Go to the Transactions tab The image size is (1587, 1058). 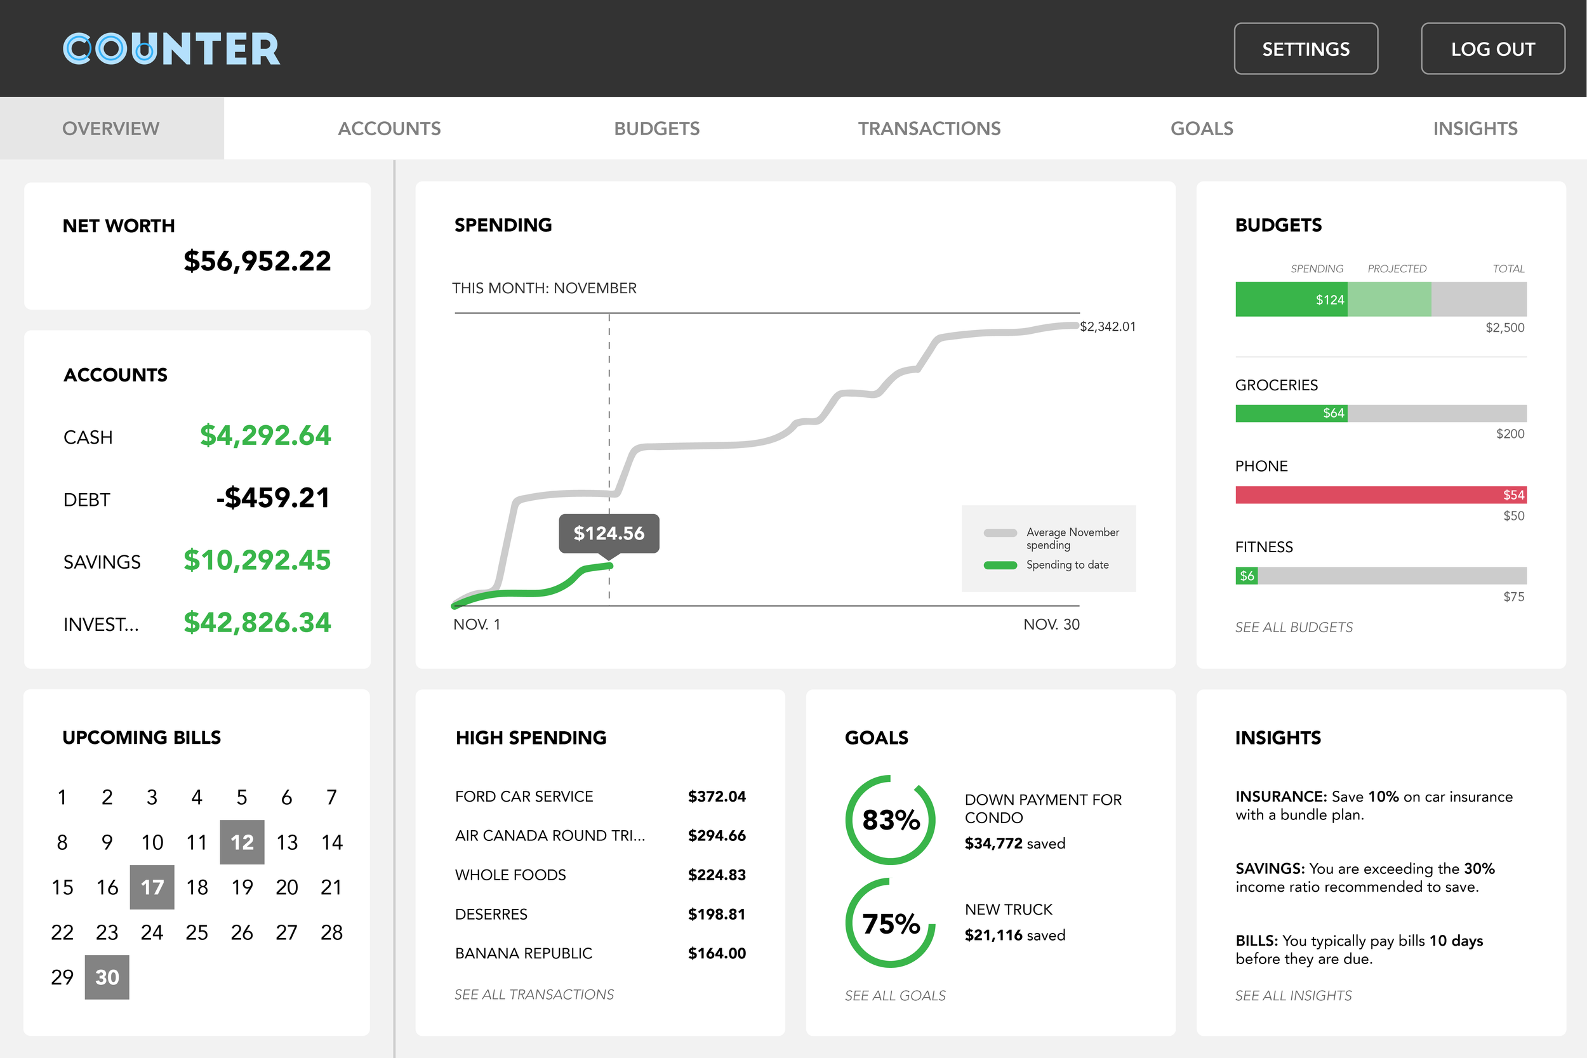coord(929,128)
